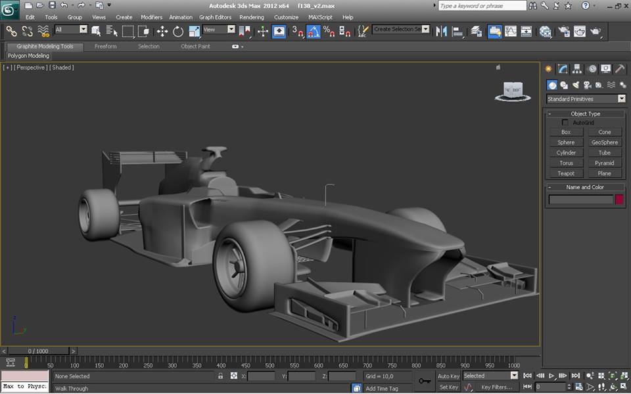Open the Manage Layers dialog icon
The height and width of the screenshot is (394, 631).
pos(476,31)
